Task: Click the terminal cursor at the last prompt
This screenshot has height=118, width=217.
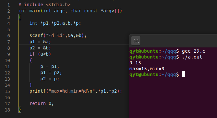Action: [183, 74]
